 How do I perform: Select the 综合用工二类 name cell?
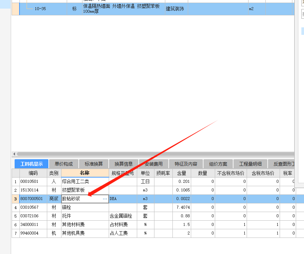[85, 182]
